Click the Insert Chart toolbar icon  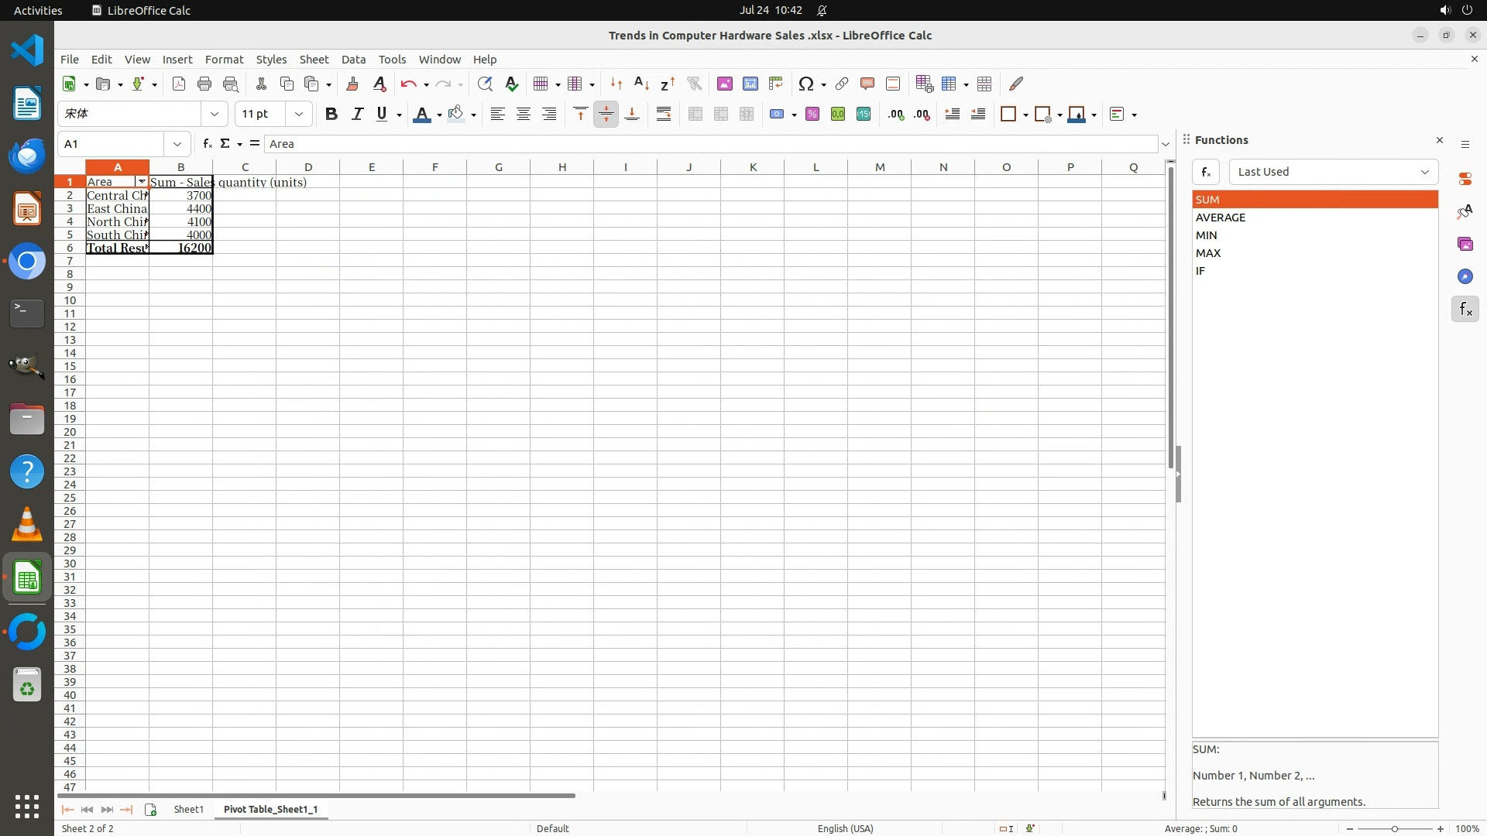tap(750, 84)
